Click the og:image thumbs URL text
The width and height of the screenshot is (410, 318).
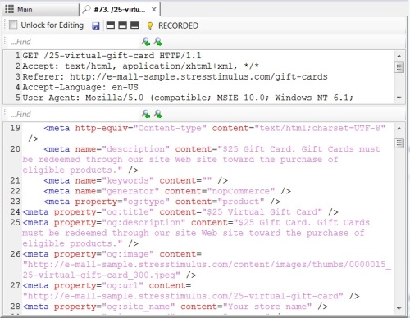tap(207, 270)
